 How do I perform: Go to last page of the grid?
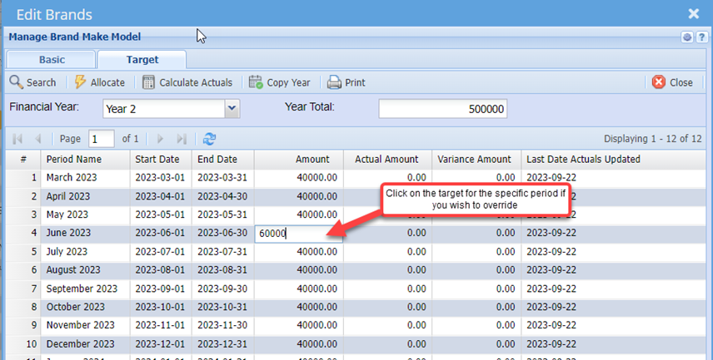coord(182,139)
